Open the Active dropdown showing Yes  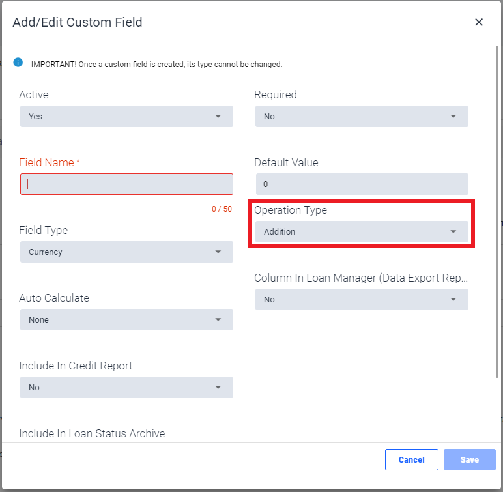point(126,116)
